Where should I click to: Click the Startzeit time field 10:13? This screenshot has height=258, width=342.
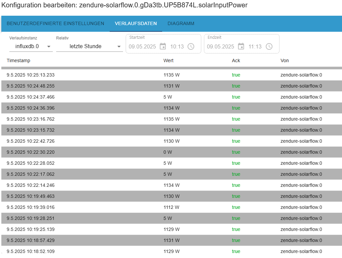pos(177,47)
